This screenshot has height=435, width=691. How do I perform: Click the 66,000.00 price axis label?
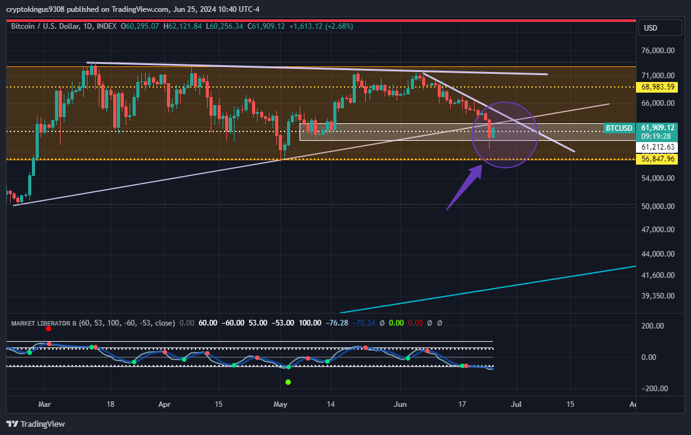[658, 103]
